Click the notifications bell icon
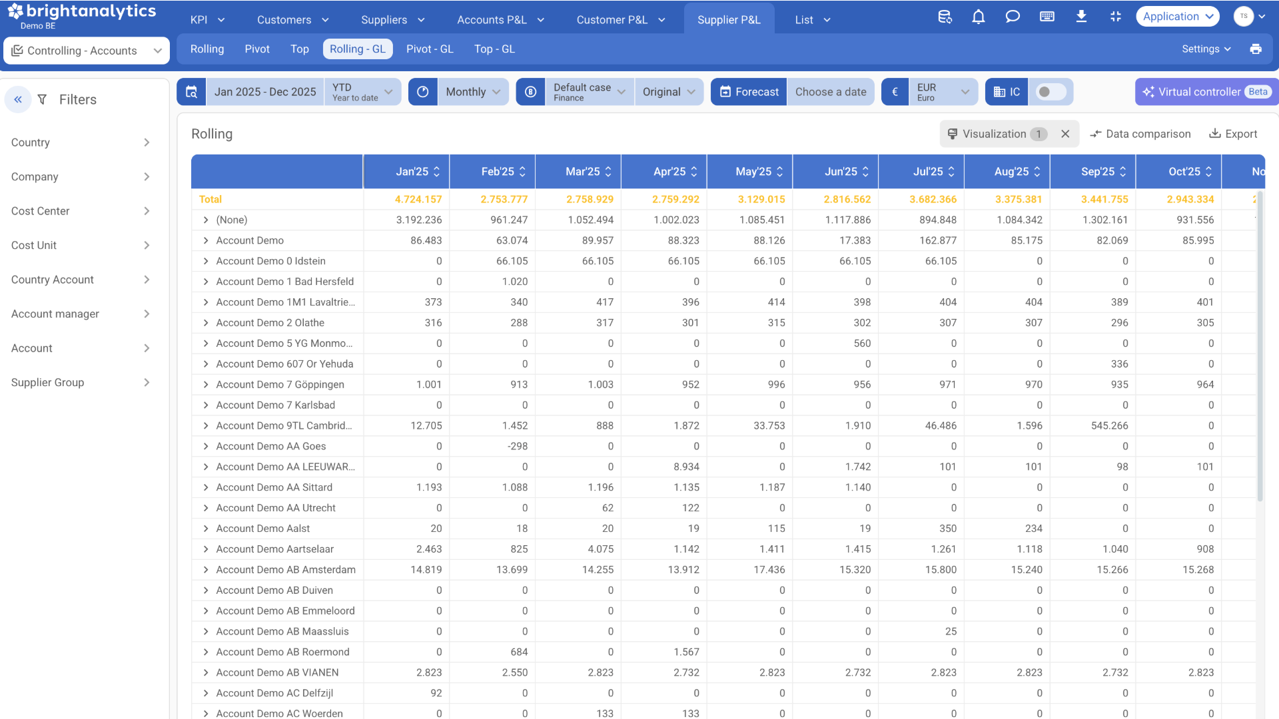Viewport: 1279px width, 719px height. tap(978, 17)
